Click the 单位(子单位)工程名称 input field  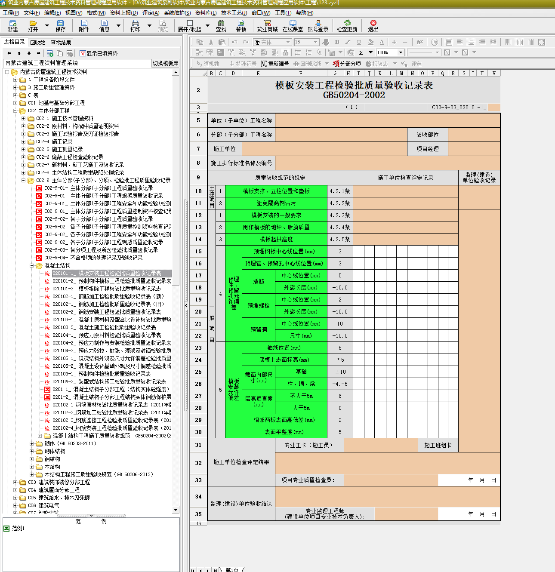point(387,120)
